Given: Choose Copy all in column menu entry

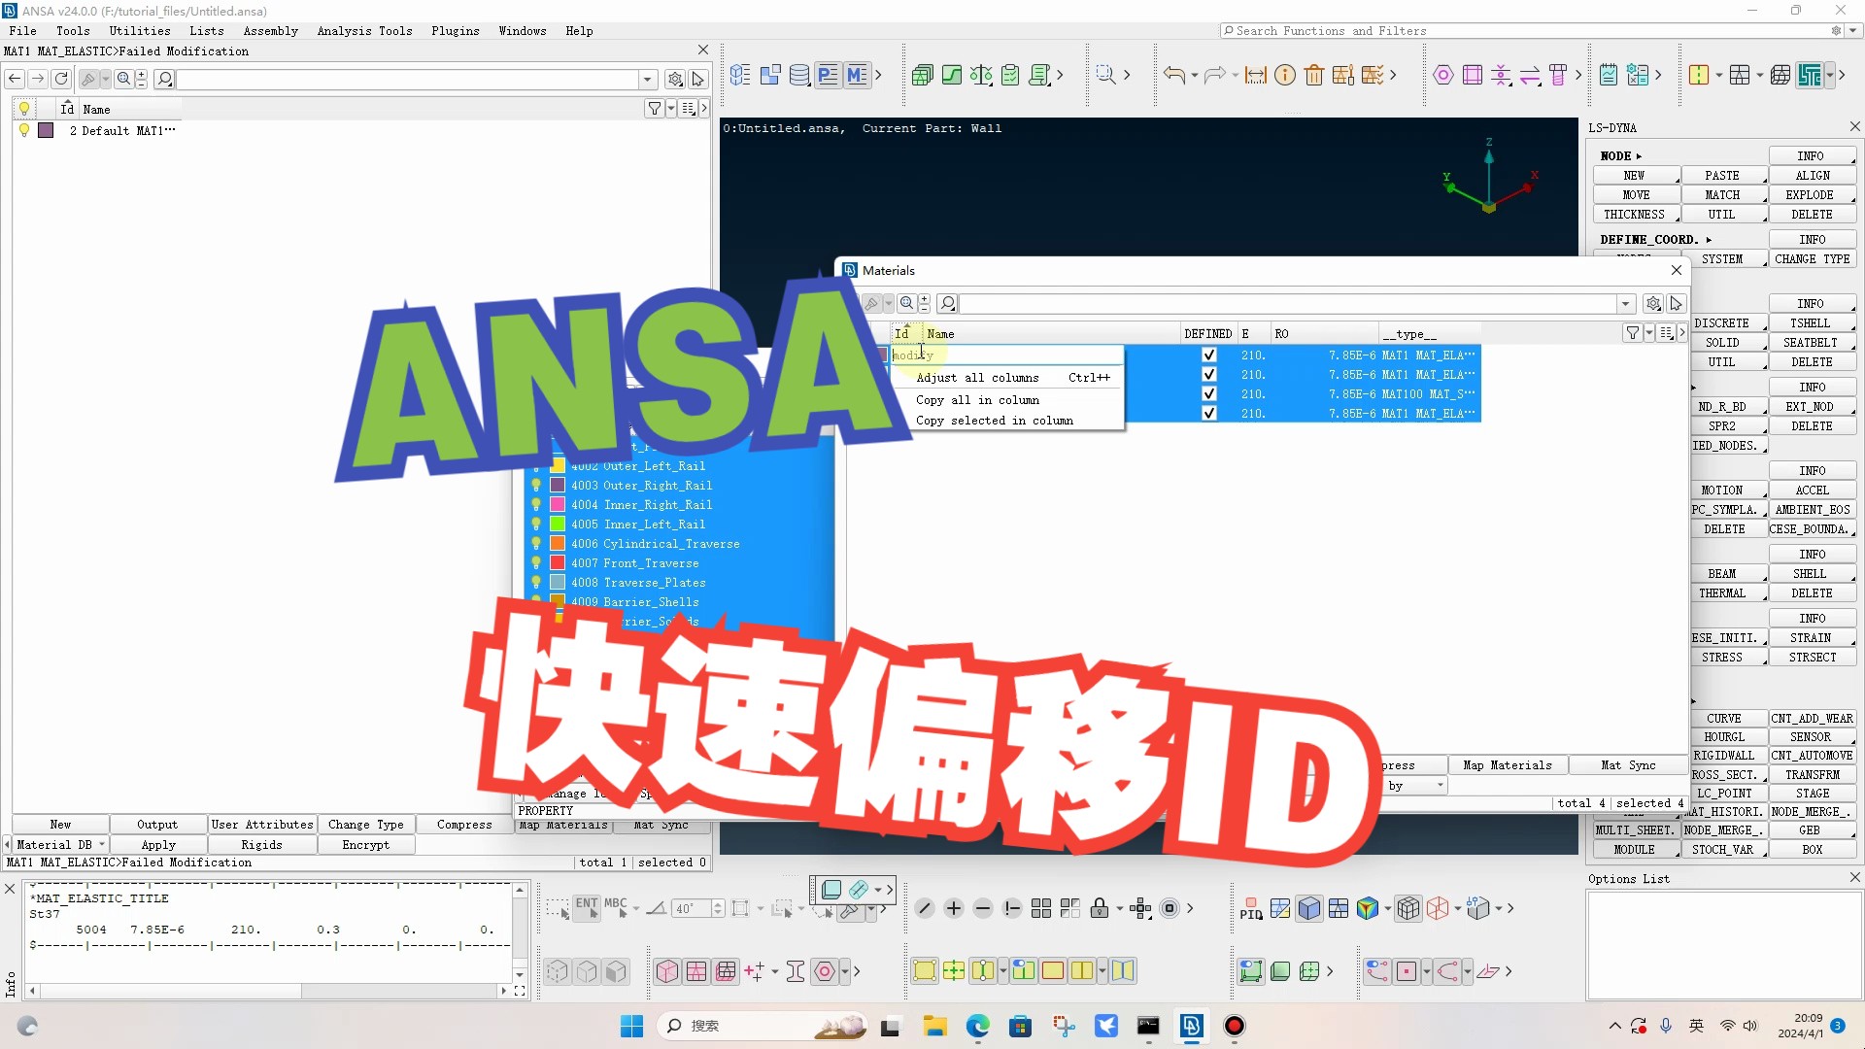Looking at the screenshot, I should [976, 400].
